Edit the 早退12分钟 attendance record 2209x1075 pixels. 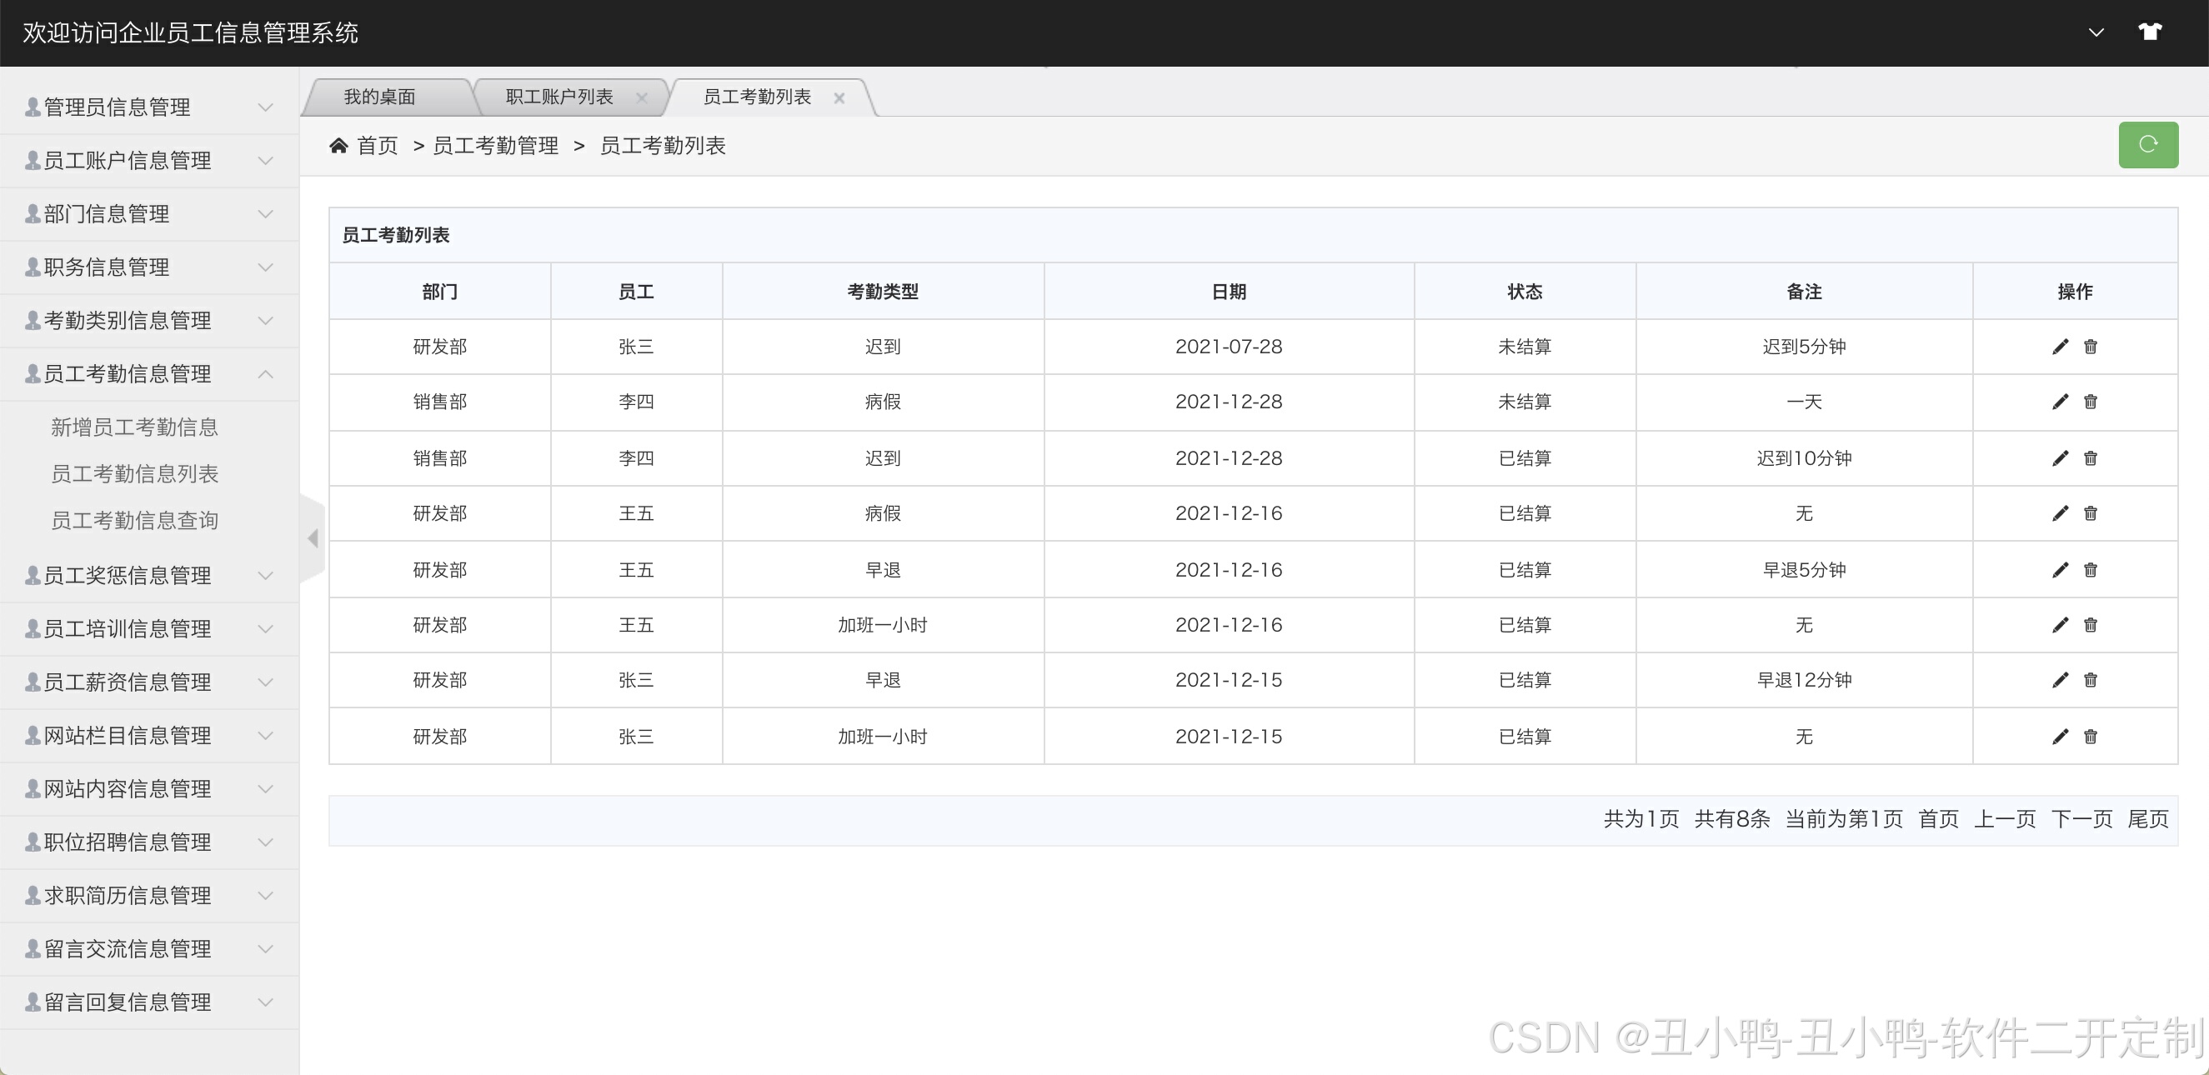point(2060,680)
